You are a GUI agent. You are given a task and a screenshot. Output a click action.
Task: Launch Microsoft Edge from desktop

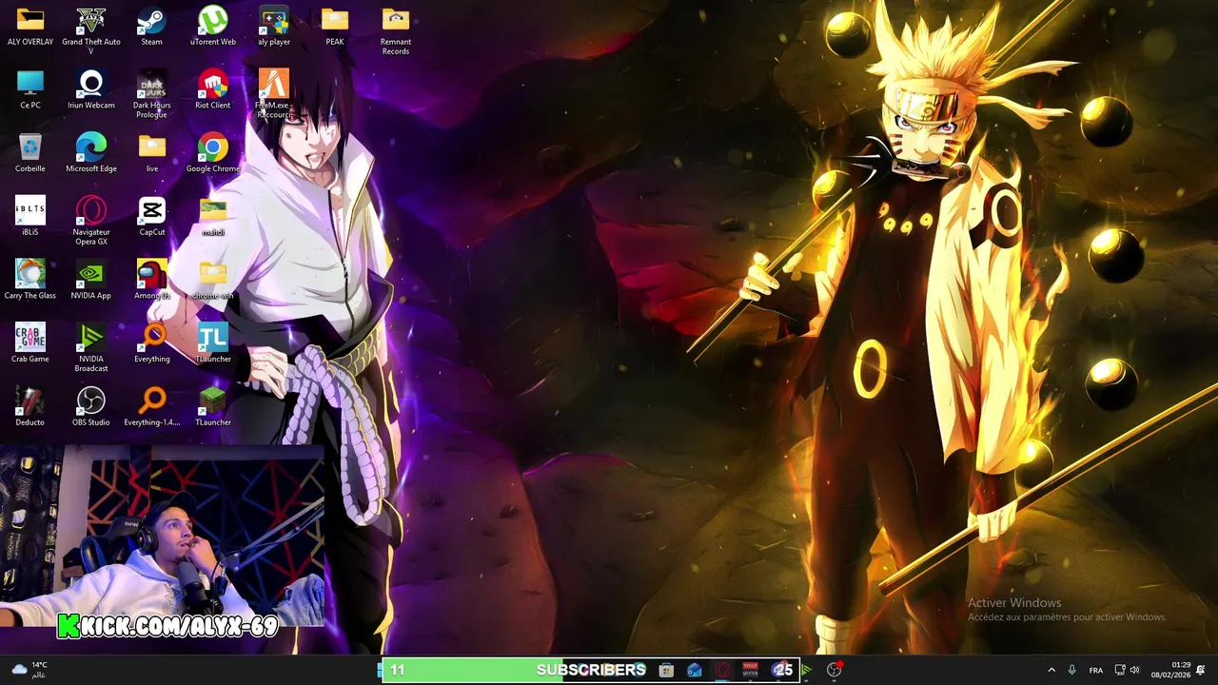(x=91, y=153)
